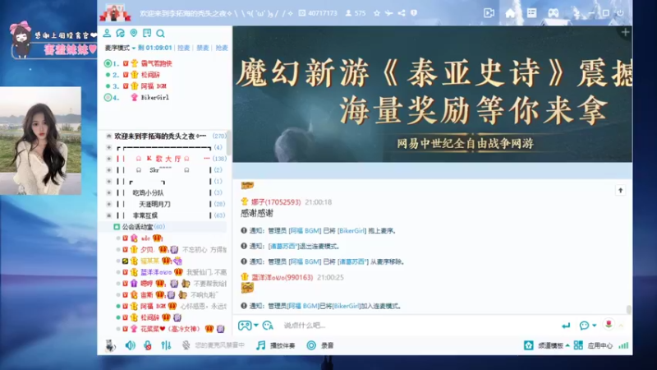Click the 播放伴奏 play accompaniment button
This screenshot has height=370, width=657.
[x=283, y=345]
